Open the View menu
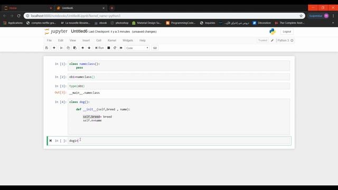Screen dimensions: 338x190 [73, 40]
